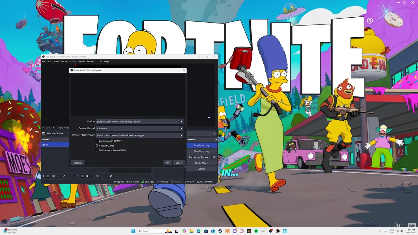The width and height of the screenshot is (418, 235).
Task: Open Spotify from the taskbar
Action: (256, 231)
